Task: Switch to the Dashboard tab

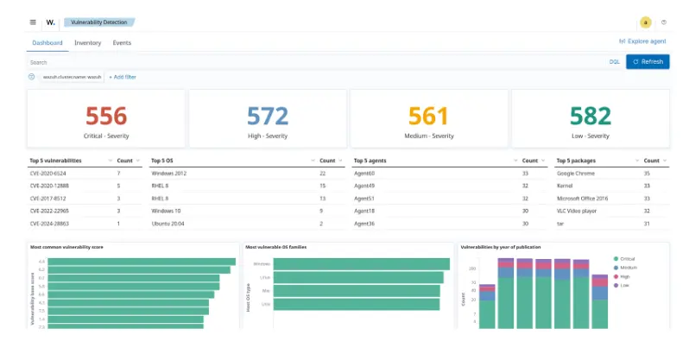Action: click(x=47, y=43)
